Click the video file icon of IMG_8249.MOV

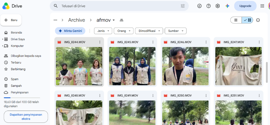(112, 96)
